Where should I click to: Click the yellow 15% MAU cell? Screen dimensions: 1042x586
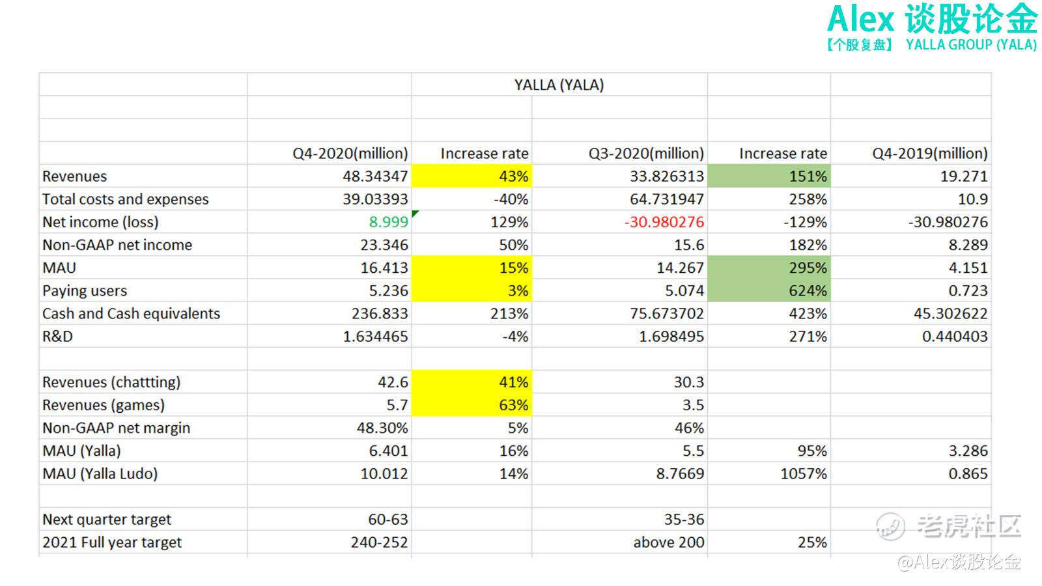point(472,268)
